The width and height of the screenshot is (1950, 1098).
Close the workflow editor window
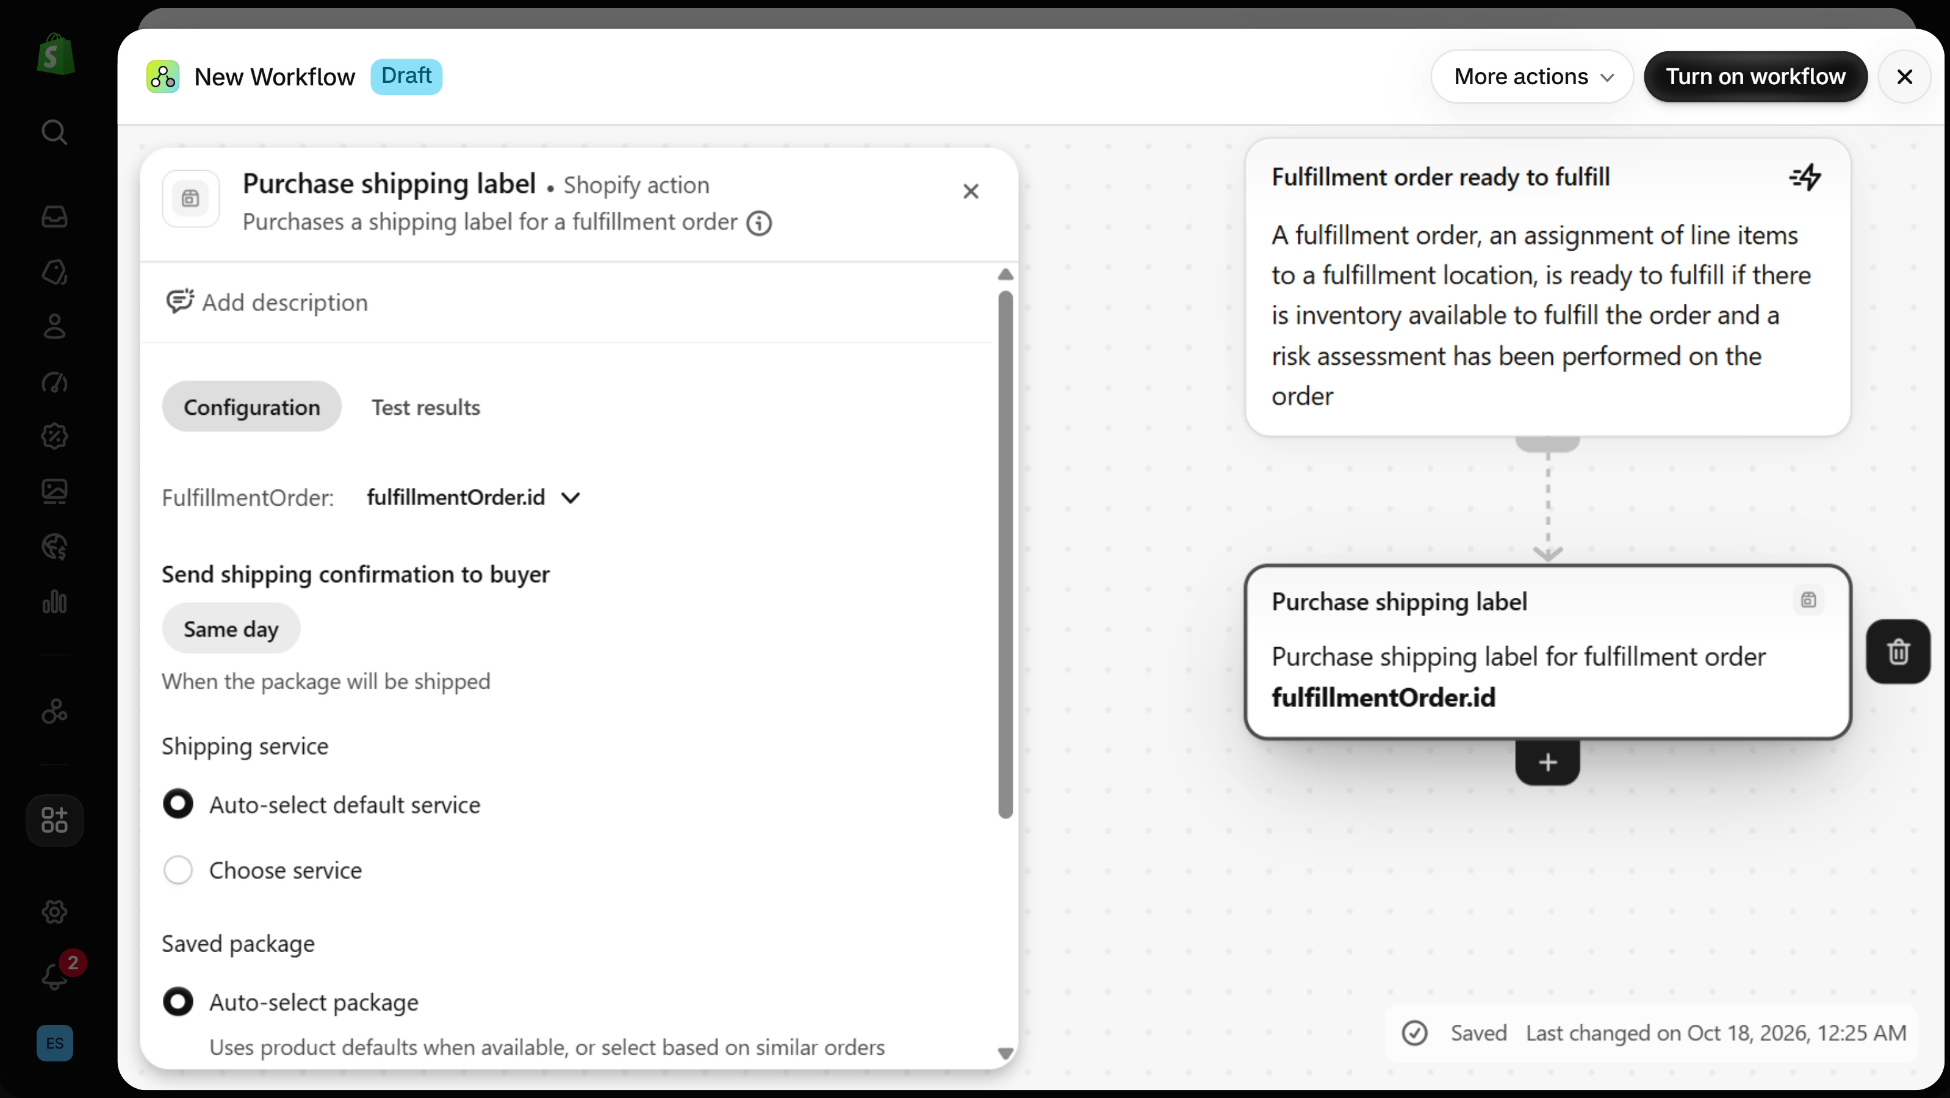[1905, 76]
